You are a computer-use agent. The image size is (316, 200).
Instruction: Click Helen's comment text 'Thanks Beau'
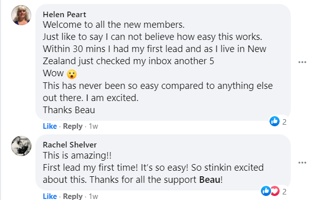click(69, 110)
